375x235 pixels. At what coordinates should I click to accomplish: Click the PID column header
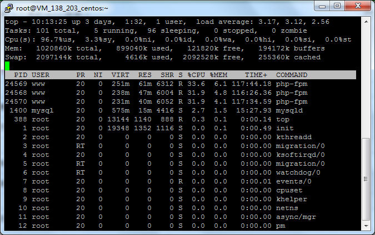21,75
